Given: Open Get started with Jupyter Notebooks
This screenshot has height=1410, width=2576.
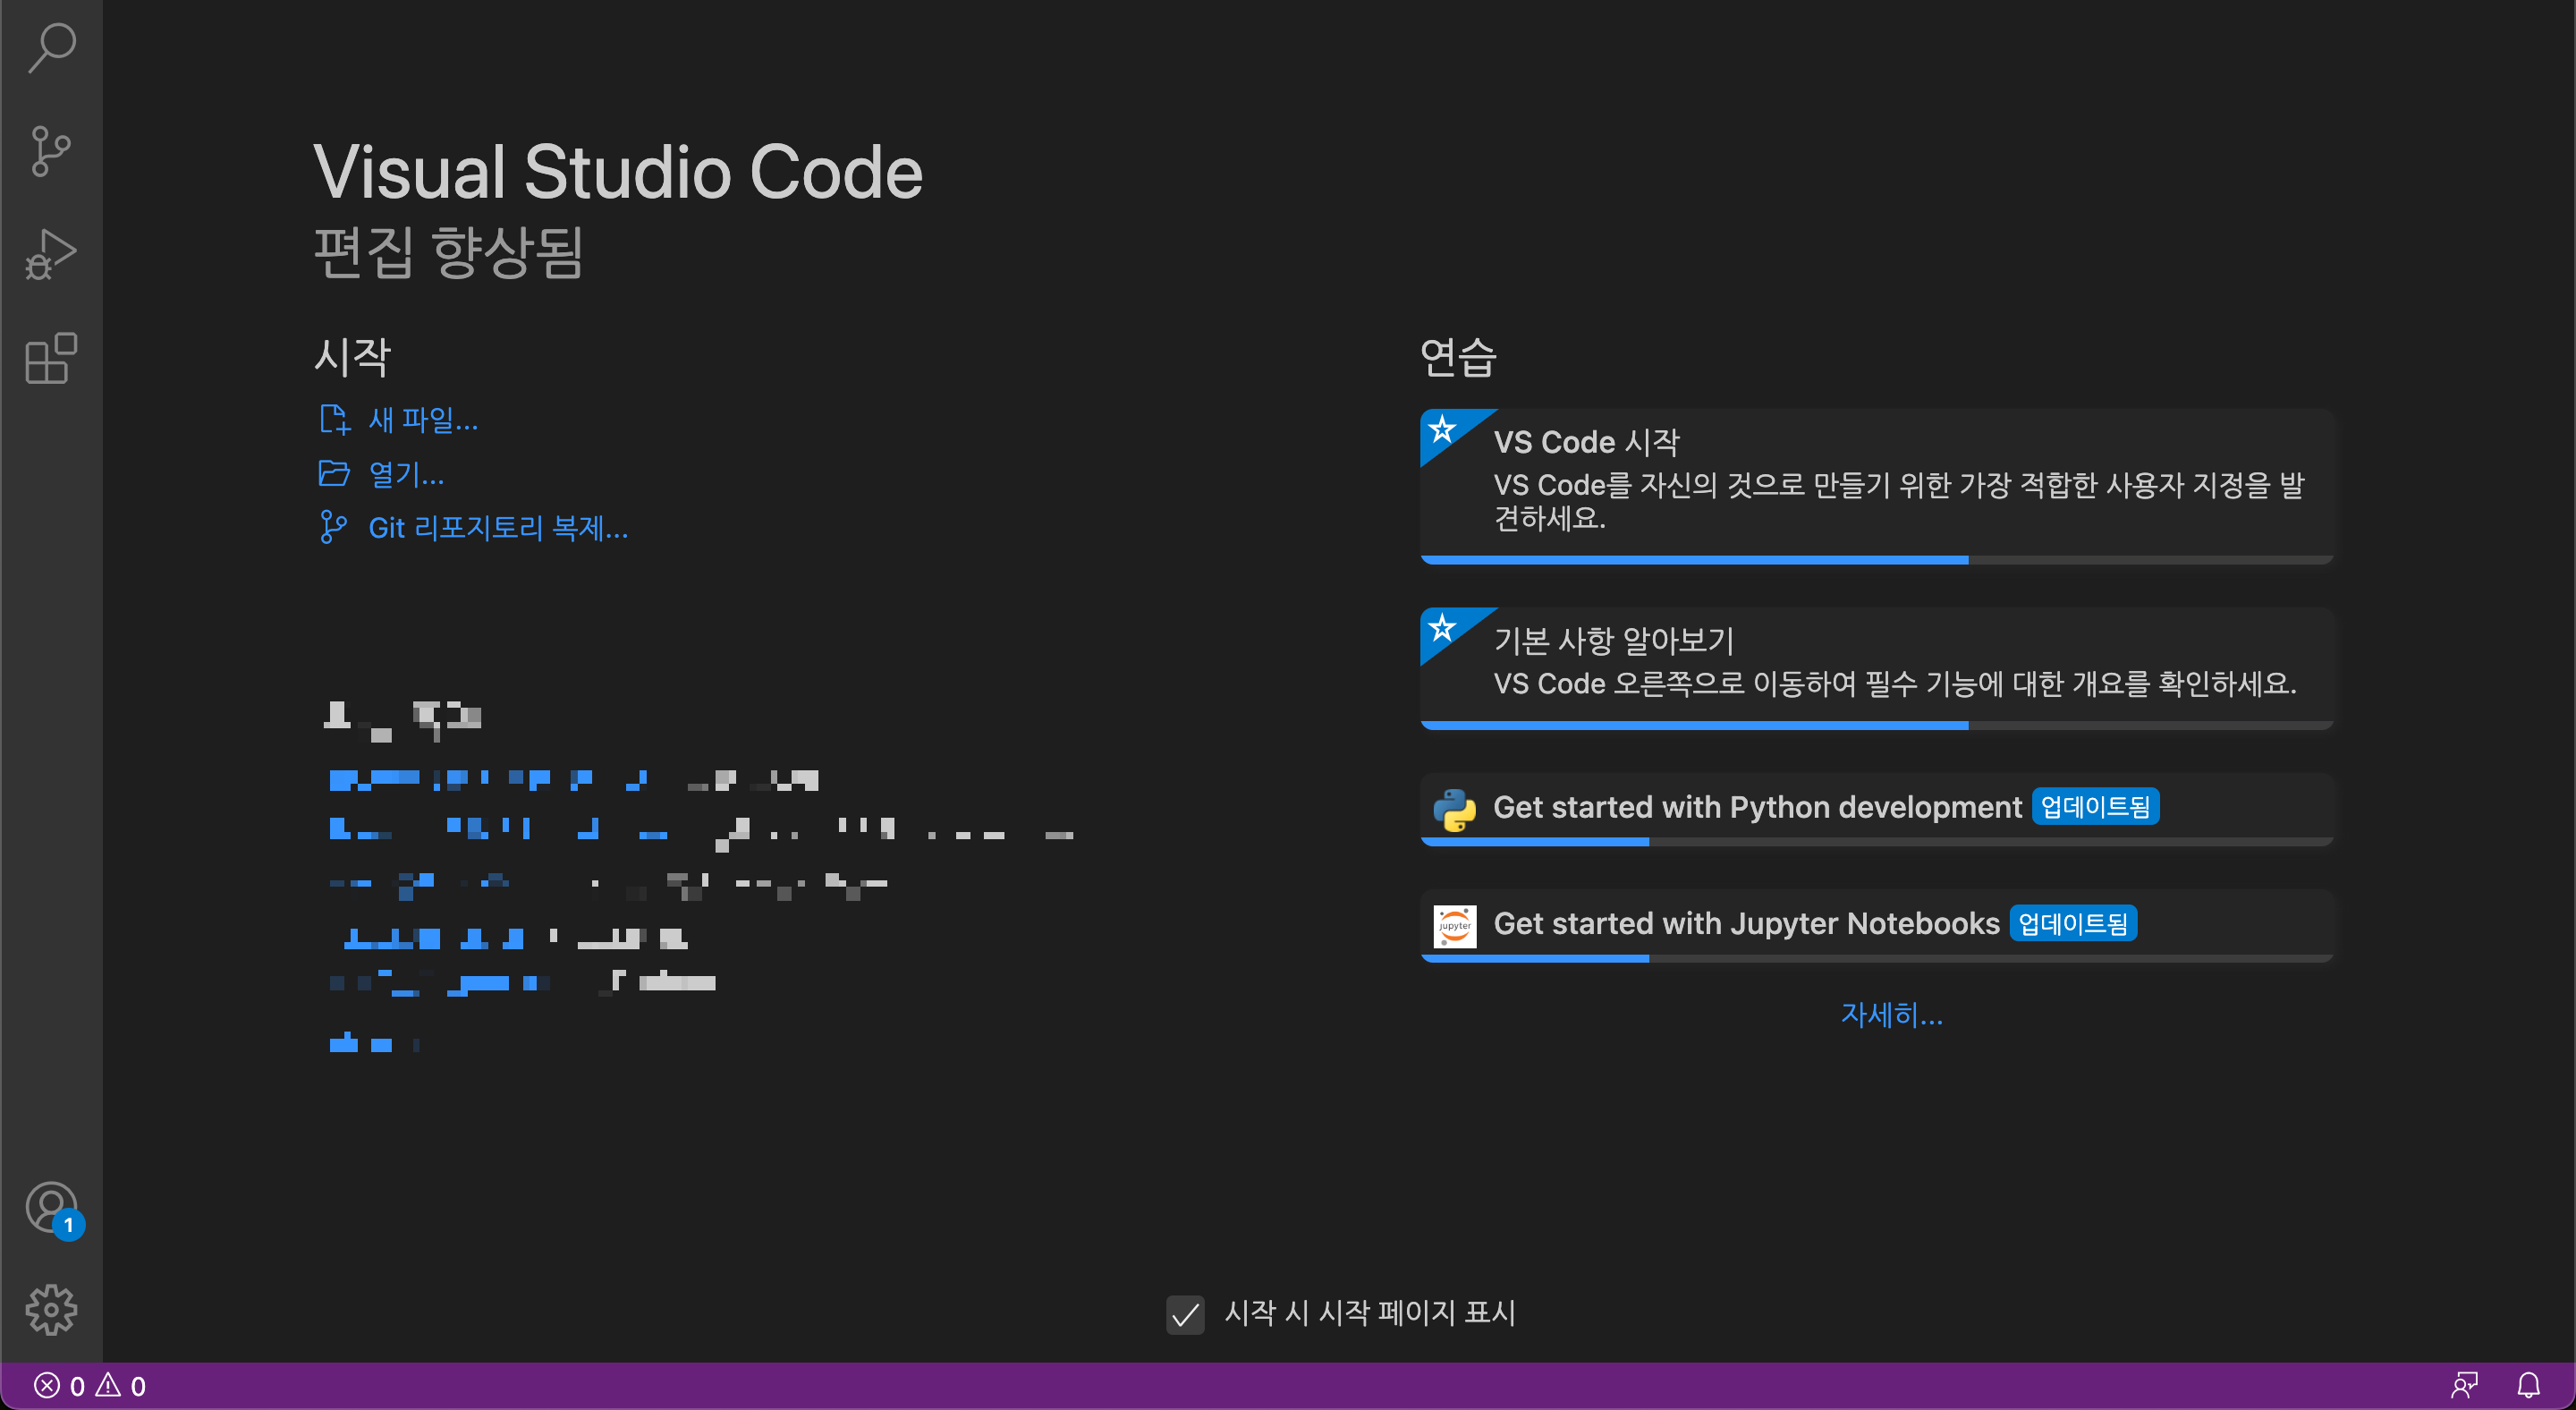Looking at the screenshot, I should click(1876, 925).
